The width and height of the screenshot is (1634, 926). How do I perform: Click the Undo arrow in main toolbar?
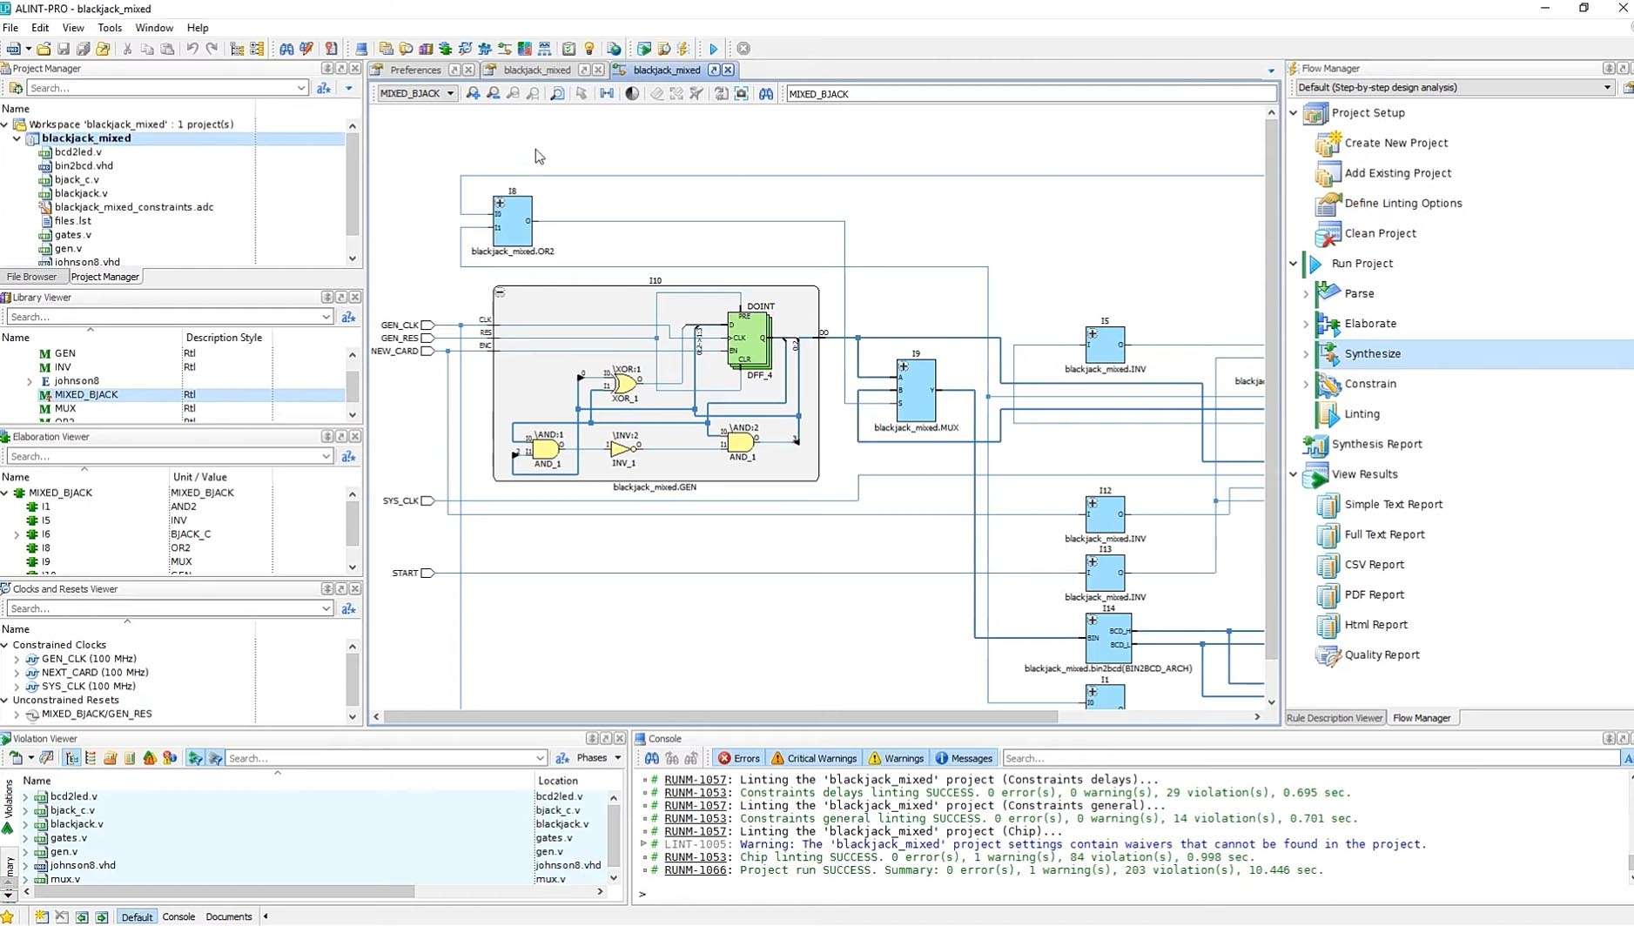(192, 49)
